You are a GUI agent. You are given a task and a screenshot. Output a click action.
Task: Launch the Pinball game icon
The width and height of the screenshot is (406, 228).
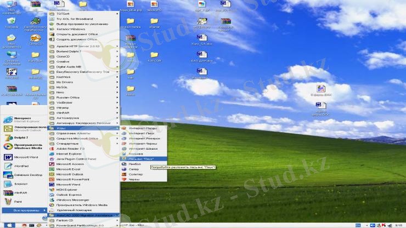134,164
